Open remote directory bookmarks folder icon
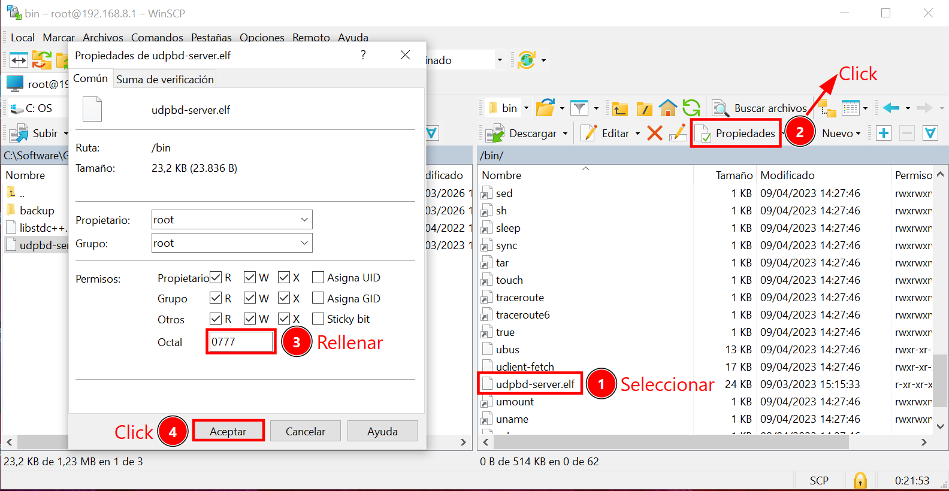Viewport: 949px width, 491px height. click(x=546, y=108)
